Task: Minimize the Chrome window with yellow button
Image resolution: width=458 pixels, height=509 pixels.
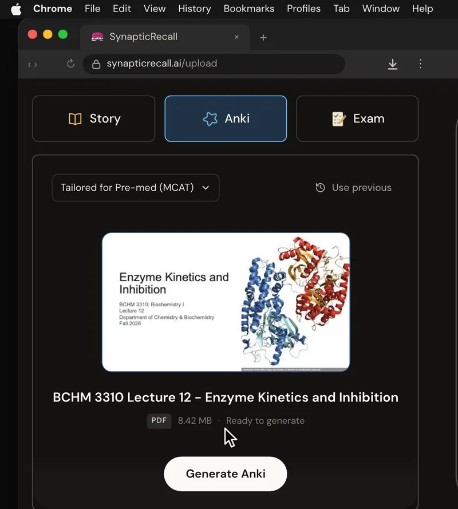Action: point(48,34)
